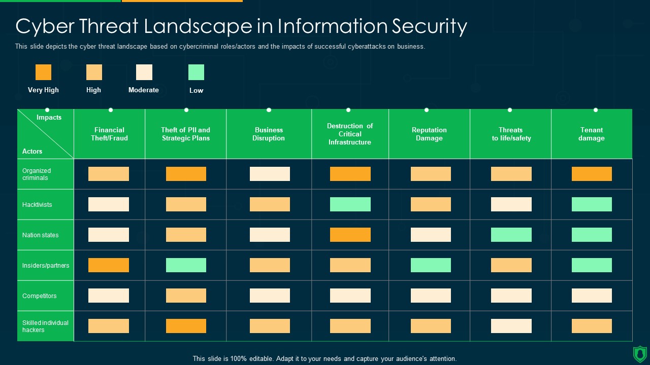The image size is (650, 365).
Task: Select the Threats to life/safety header
Action: pyautogui.click(x=511, y=134)
